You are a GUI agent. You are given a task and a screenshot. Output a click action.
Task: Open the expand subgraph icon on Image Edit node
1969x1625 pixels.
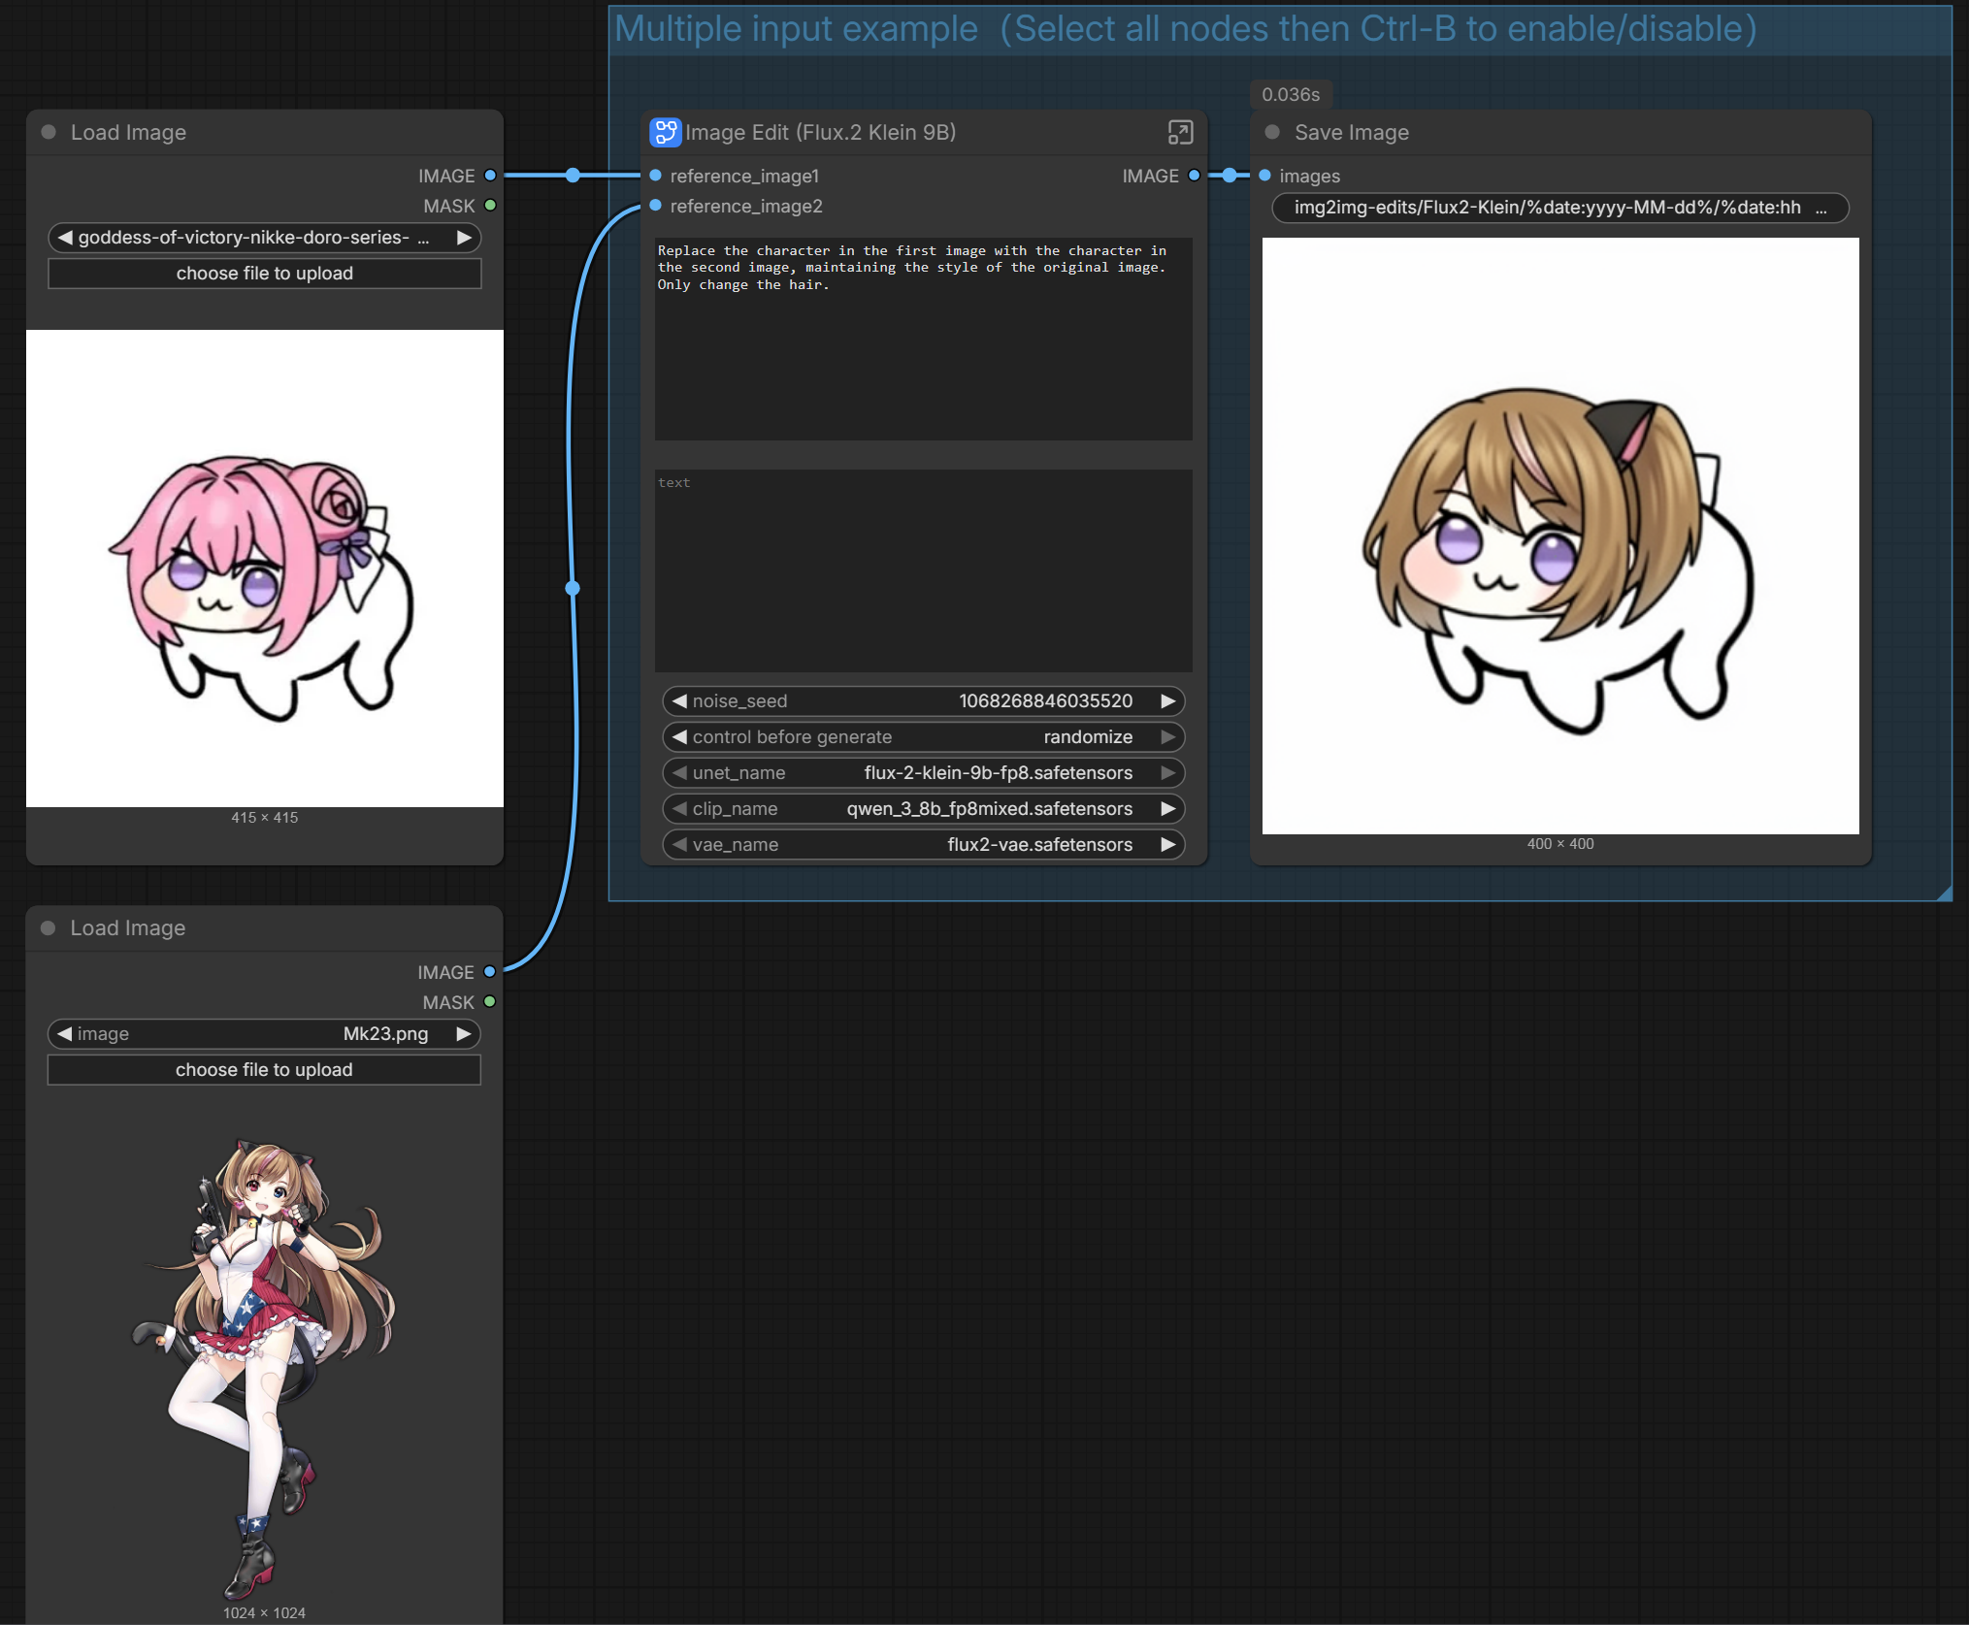pos(1179,132)
